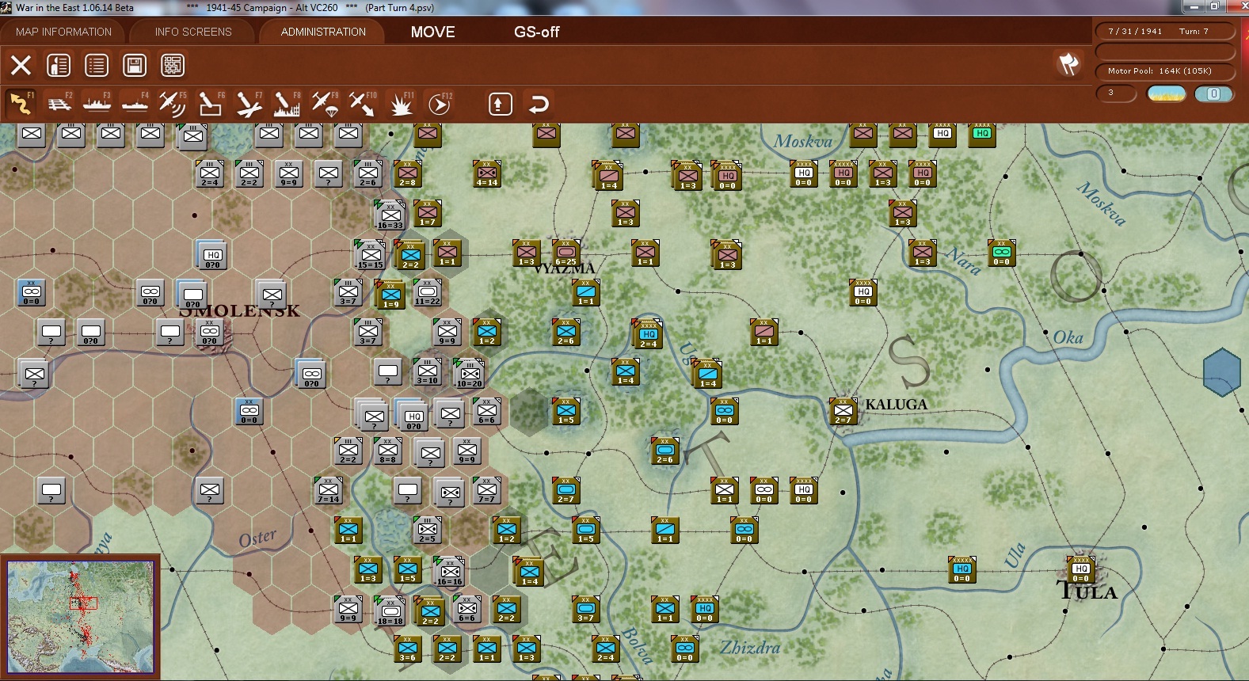Select the F5 air recon mode icon
Viewport: 1249px width, 681px height.
point(173,104)
